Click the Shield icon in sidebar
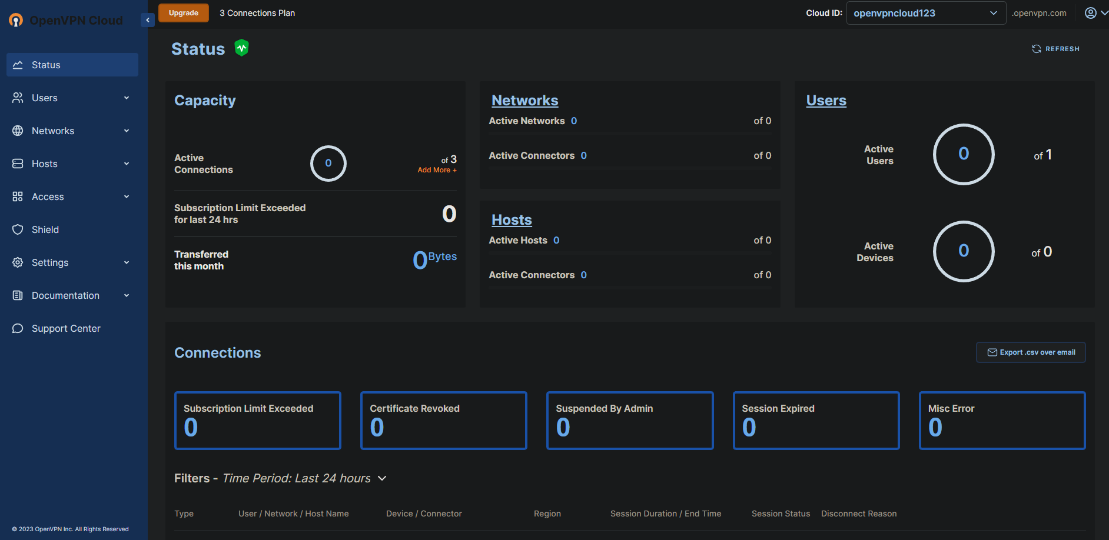 pyautogui.click(x=18, y=229)
